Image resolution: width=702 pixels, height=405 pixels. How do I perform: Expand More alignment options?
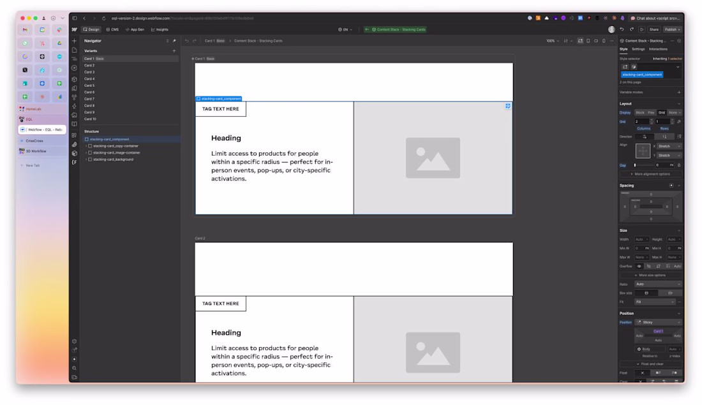(650, 174)
